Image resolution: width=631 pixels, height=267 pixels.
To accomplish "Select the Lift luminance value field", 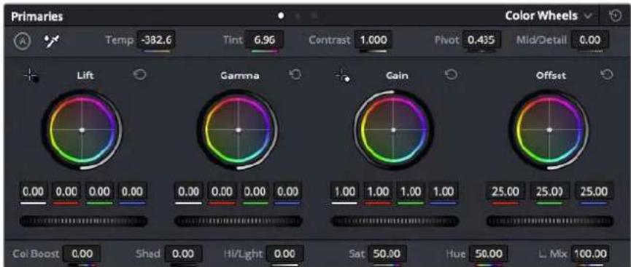I will coord(33,191).
